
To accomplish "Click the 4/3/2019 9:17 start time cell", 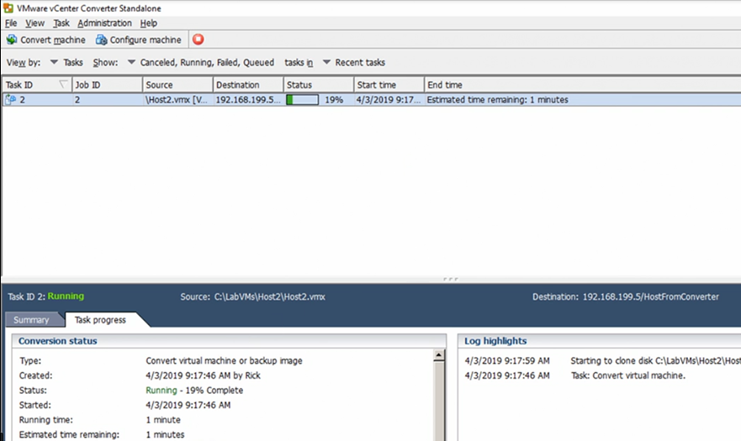I will tap(389, 100).
